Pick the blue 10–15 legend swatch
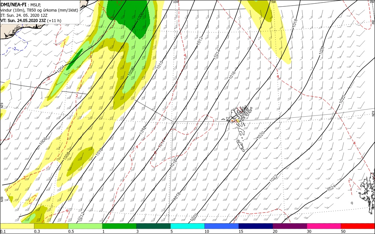Image resolution: width=375 pixels, height=234 pixels. pyautogui.click(x=222, y=226)
